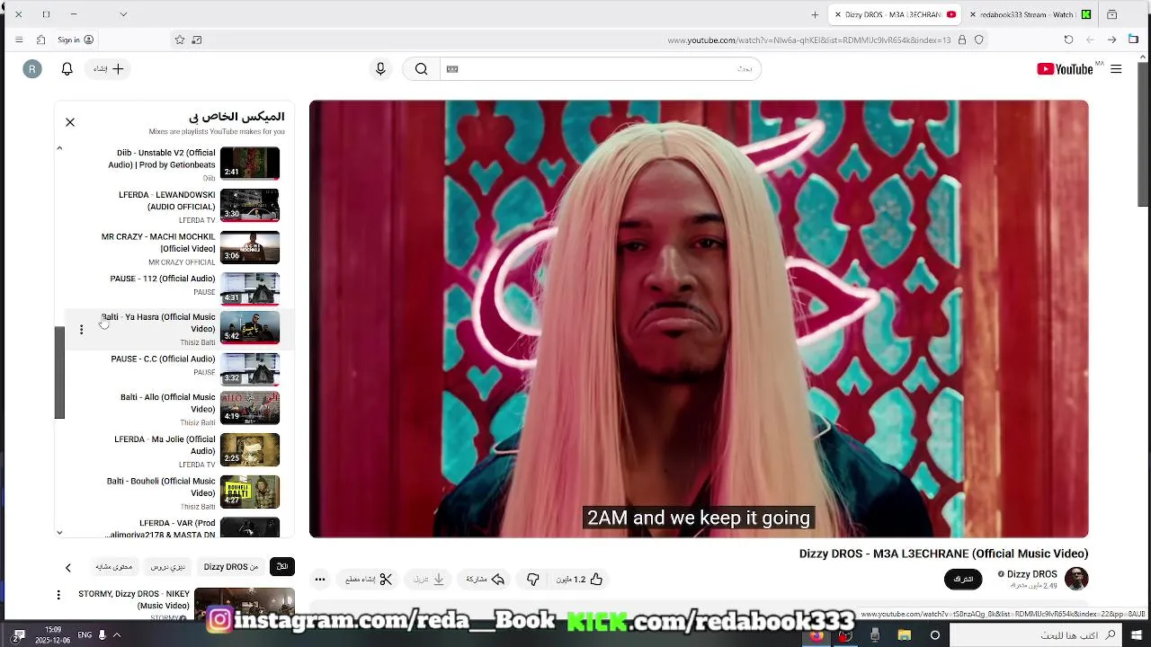Subscribe to Dizzy DROS channel
The width and height of the screenshot is (1151, 647).
pyautogui.click(x=963, y=579)
